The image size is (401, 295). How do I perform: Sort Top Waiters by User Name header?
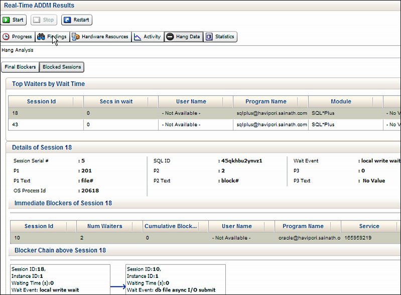point(196,102)
